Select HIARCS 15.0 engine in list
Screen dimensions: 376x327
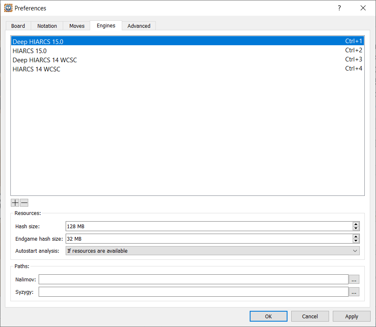coord(29,51)
